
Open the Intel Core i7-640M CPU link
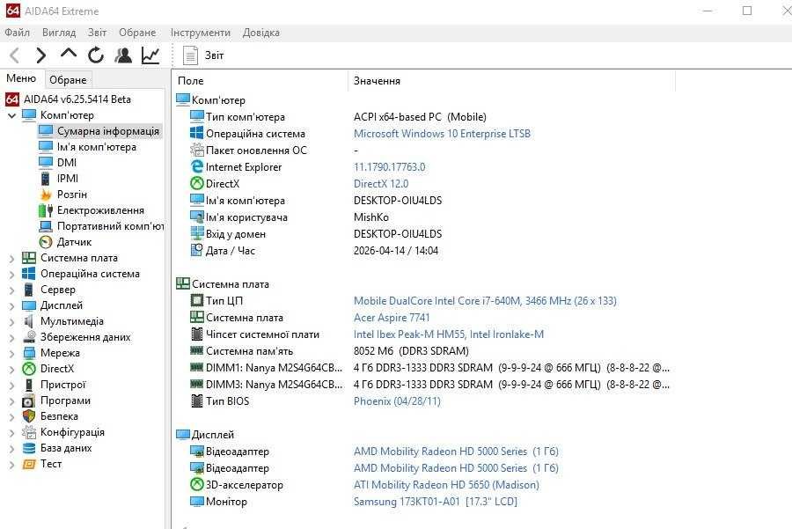[x=485, y=301]
